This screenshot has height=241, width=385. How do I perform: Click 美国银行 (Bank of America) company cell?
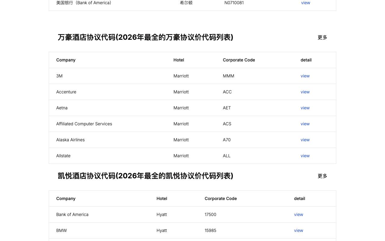pyautogui.click(x=84, y=3)
